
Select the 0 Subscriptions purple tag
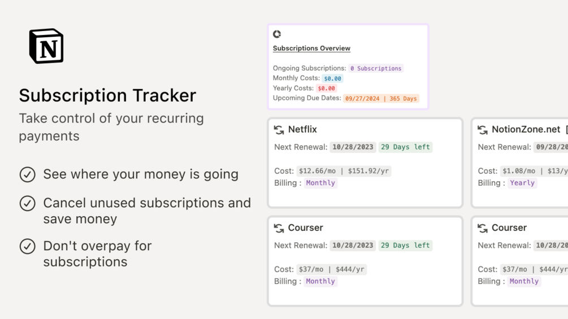[376, 68]
